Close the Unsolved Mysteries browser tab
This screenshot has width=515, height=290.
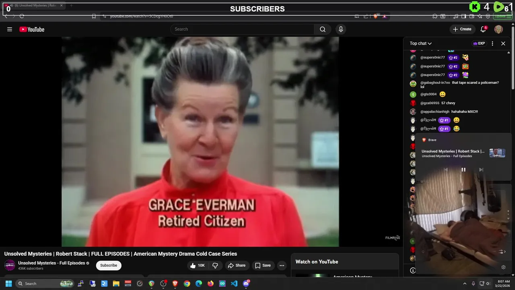pyautogui.click(x=61, y=5)
